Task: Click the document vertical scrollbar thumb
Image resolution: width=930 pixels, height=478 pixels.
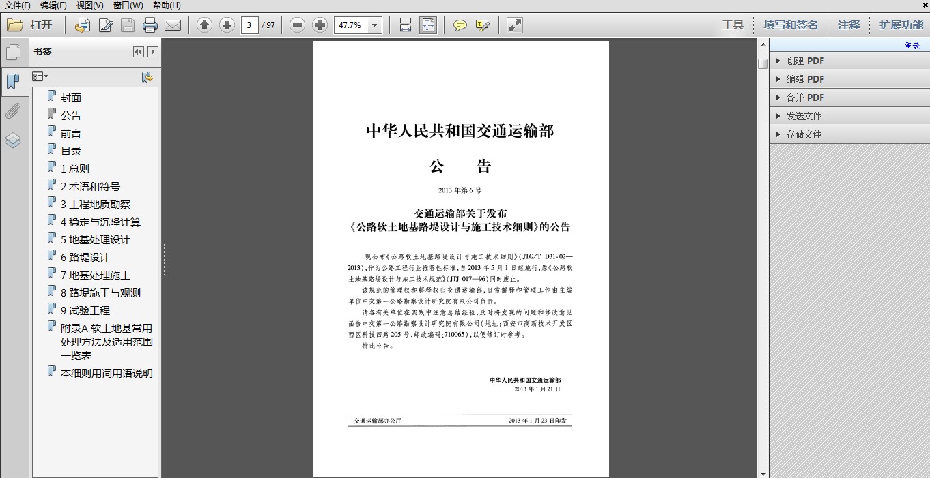Action: tap(763, 63)
